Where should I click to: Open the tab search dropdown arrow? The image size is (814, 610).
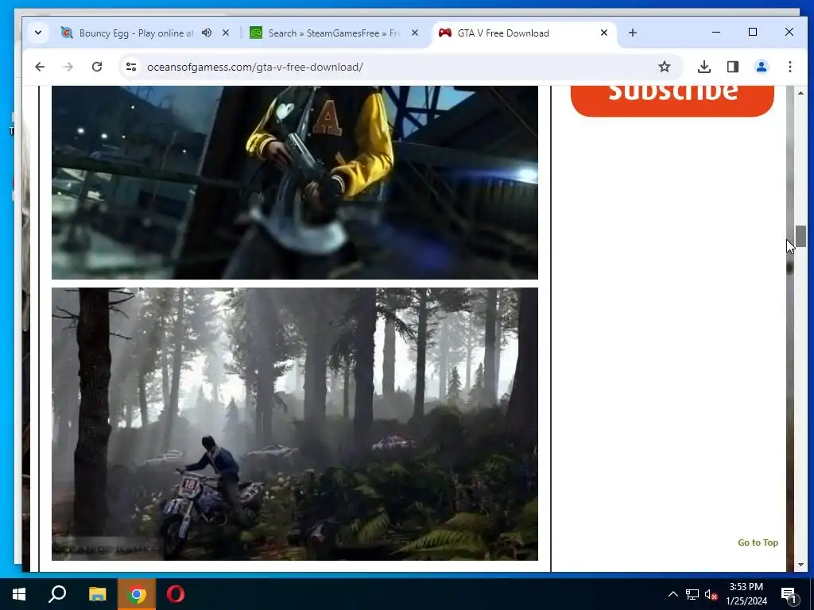38,33
